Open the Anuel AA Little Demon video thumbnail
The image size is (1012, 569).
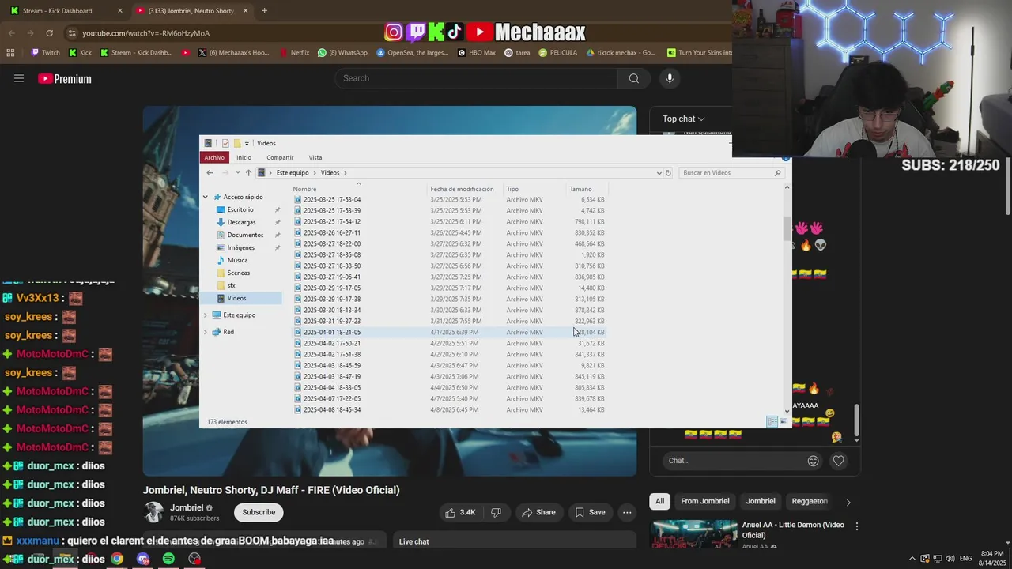693,534
